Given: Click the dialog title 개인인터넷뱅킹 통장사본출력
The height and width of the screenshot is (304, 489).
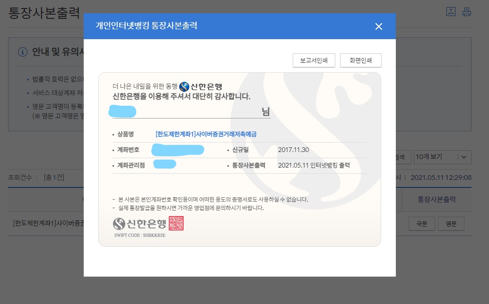Looking at the screenshot, I should point(146,25).
